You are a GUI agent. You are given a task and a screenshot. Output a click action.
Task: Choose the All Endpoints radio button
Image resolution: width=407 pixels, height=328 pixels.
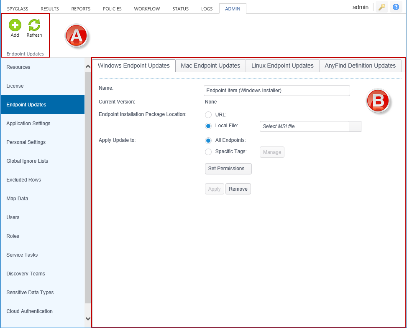coord(208,141)
